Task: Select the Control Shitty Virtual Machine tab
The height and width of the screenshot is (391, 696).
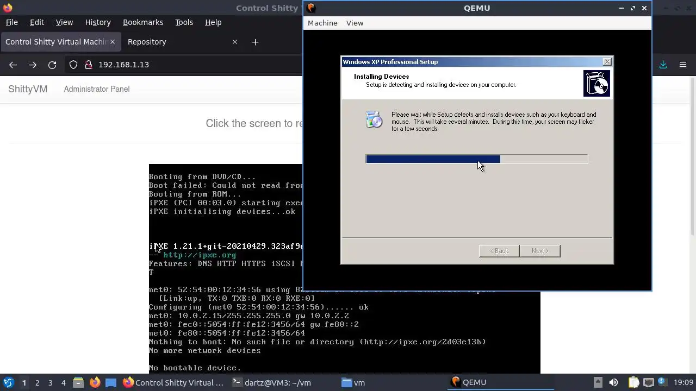Action: (60, 42)
